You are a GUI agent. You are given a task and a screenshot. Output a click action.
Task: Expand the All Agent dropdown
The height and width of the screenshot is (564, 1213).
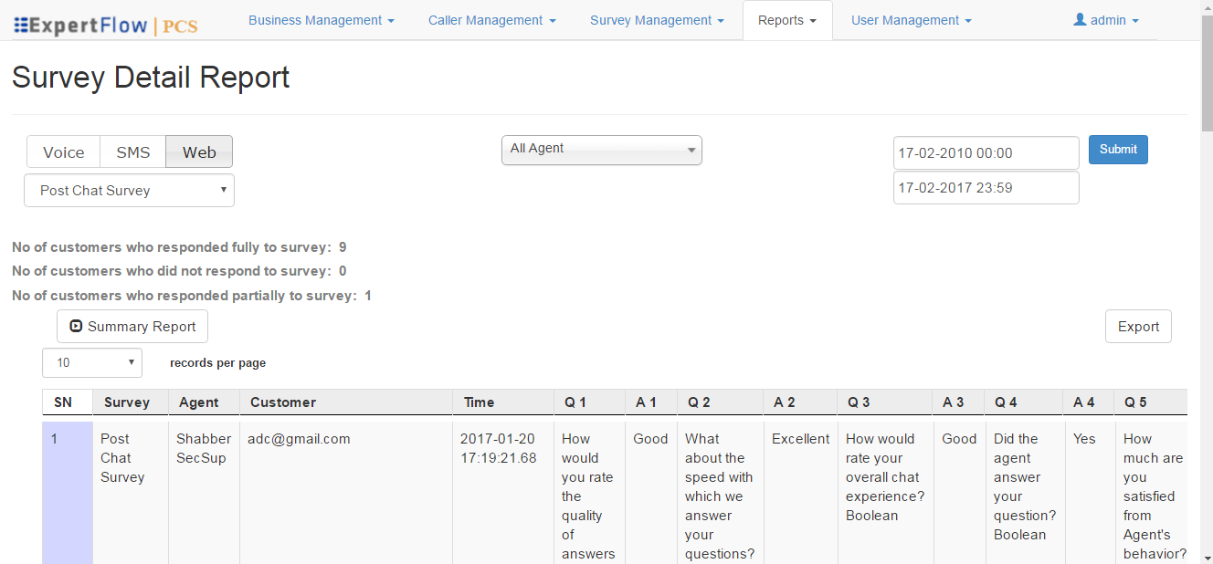pos(601,150)
